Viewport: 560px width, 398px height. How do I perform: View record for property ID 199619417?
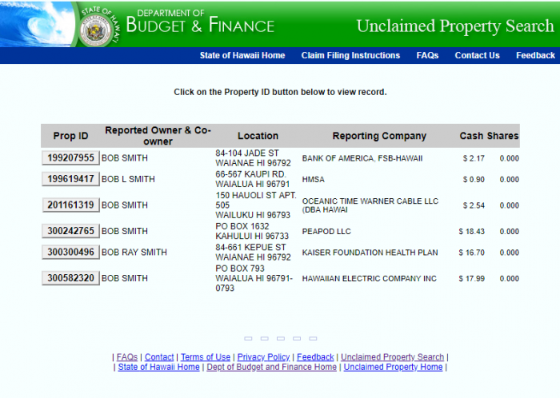tap(70, 179)
